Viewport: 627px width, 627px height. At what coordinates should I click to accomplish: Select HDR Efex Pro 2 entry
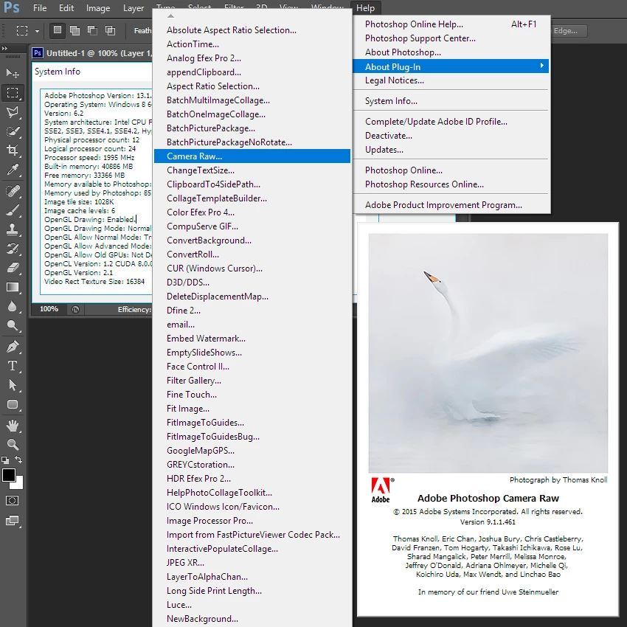click(x=252, y=479)
